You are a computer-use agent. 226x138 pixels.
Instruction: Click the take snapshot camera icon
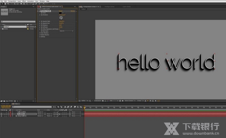pos(102,101)
